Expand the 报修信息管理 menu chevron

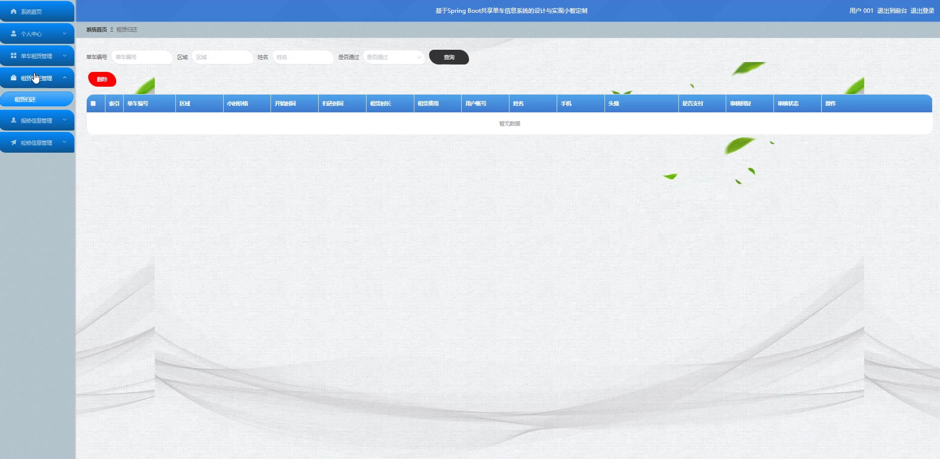(x=65, y=120)
